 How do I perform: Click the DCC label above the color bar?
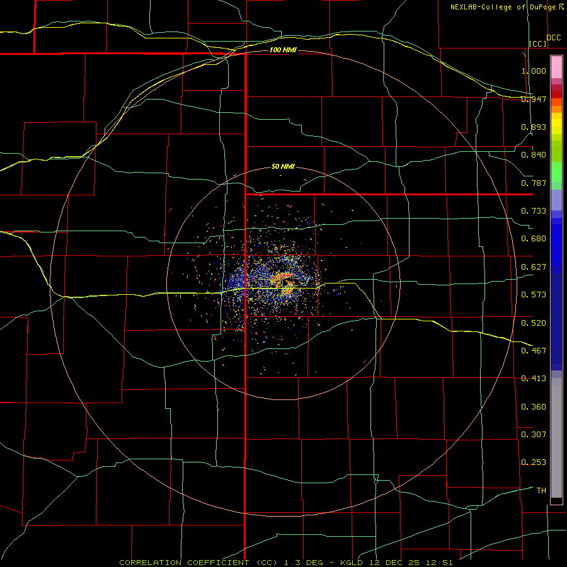tap(554, 37)
